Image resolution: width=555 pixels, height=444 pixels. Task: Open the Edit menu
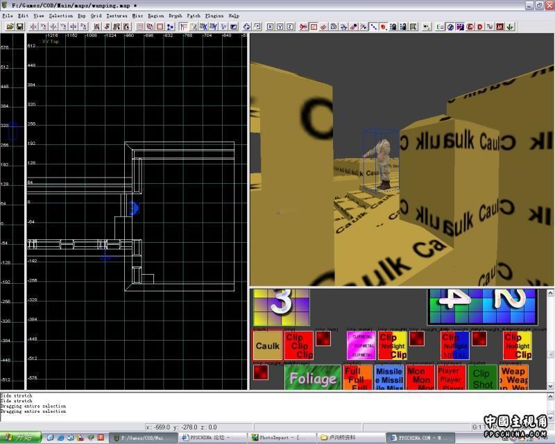point(23,15)
